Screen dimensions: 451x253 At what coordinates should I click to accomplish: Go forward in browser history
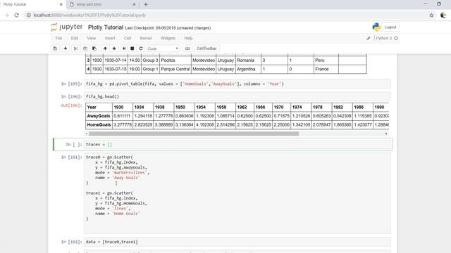point(6,15)
